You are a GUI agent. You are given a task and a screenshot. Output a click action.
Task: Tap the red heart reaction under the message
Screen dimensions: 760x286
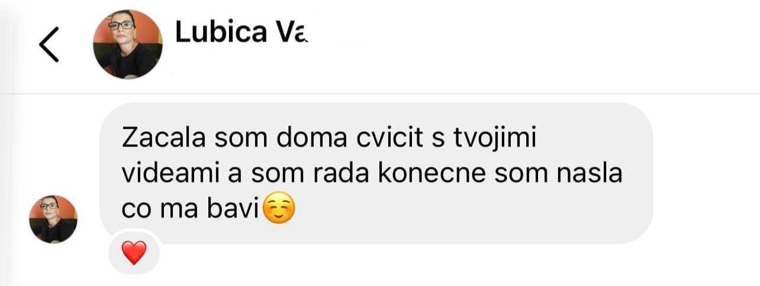[x=134, y=253]
